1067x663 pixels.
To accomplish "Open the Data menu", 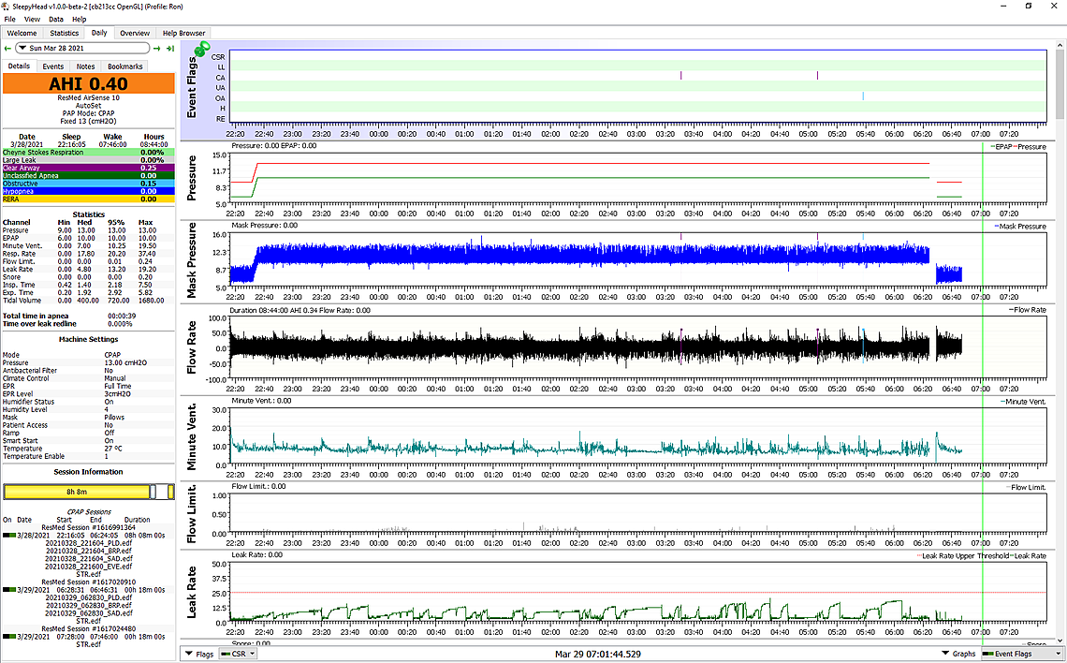I will (56, 19).
